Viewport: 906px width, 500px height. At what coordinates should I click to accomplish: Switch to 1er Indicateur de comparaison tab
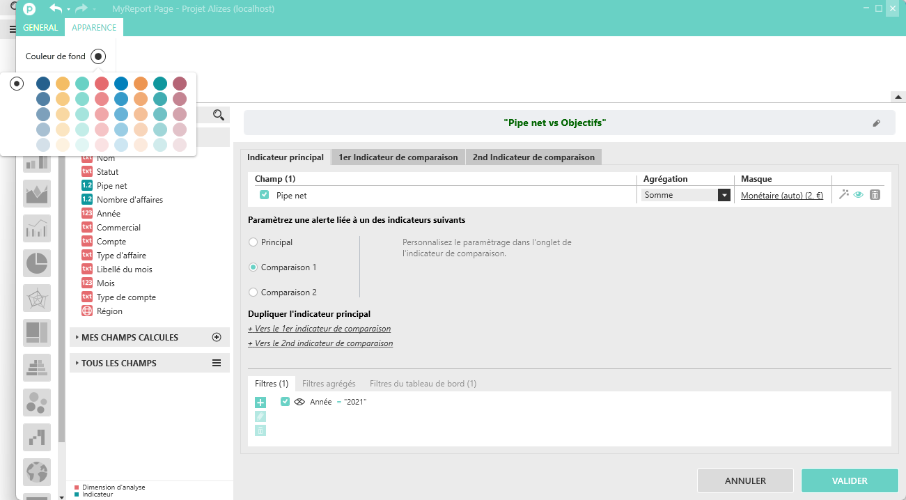point(398,157)
